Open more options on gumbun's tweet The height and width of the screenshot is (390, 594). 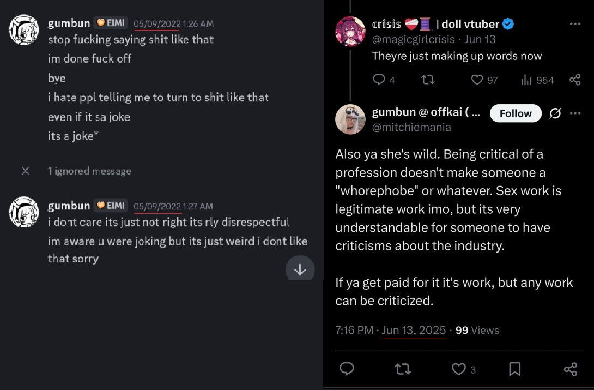575,113
